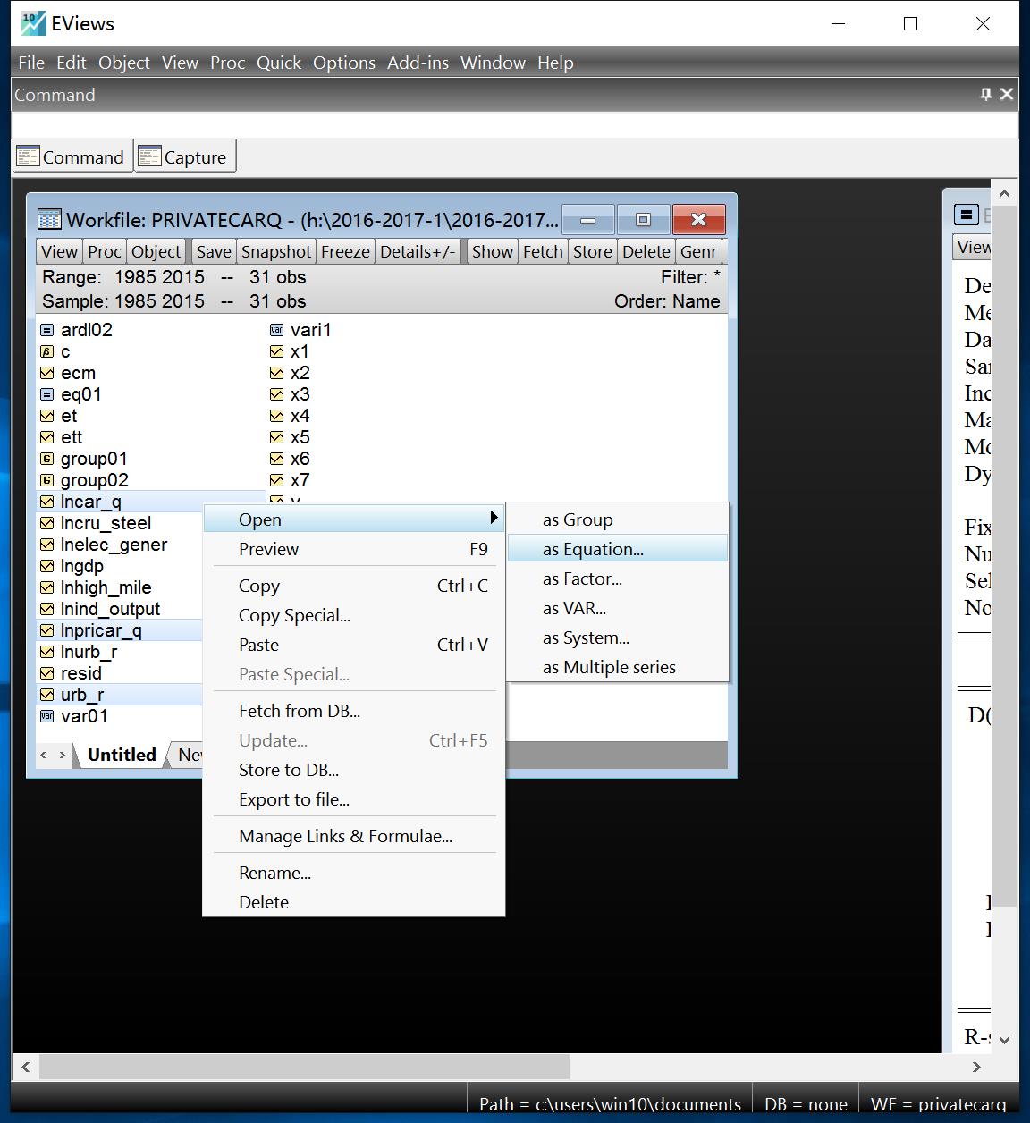This screenshot has height=1123, width=1030.
Task: Expand the Open submenu arrow
Action: pos(493,518)
